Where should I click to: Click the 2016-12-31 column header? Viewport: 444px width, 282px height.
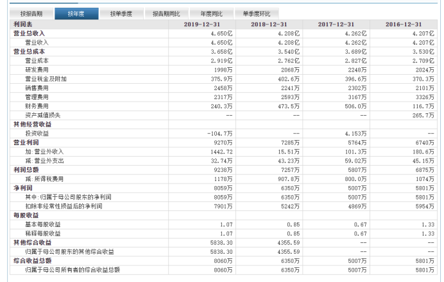click(x=404, y=24)
